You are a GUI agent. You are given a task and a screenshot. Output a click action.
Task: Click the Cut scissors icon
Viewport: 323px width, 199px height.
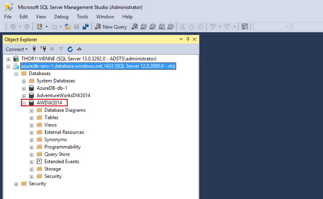coord(182,26)
